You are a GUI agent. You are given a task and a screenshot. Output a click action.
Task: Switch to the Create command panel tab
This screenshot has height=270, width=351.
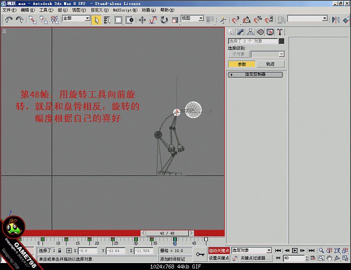click(x=231, y=32)
